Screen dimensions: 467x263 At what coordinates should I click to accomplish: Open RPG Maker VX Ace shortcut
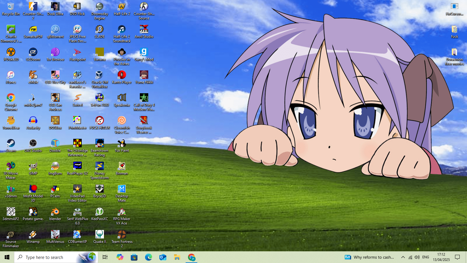point(122,216)
